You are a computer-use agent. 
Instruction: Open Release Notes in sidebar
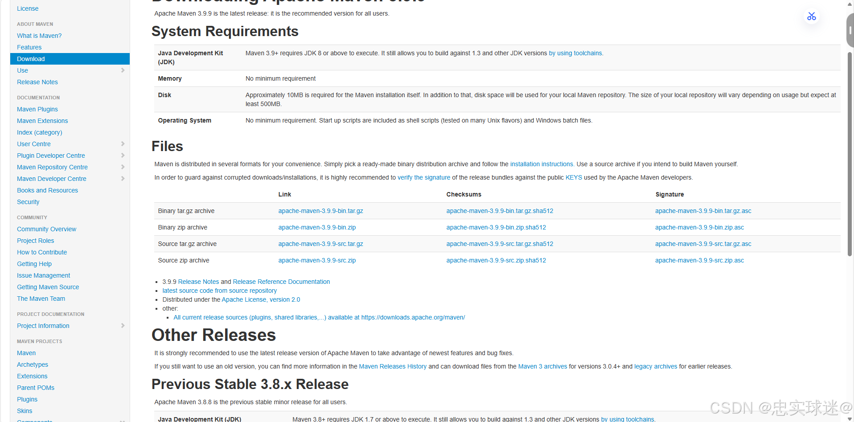click(37, 82)
